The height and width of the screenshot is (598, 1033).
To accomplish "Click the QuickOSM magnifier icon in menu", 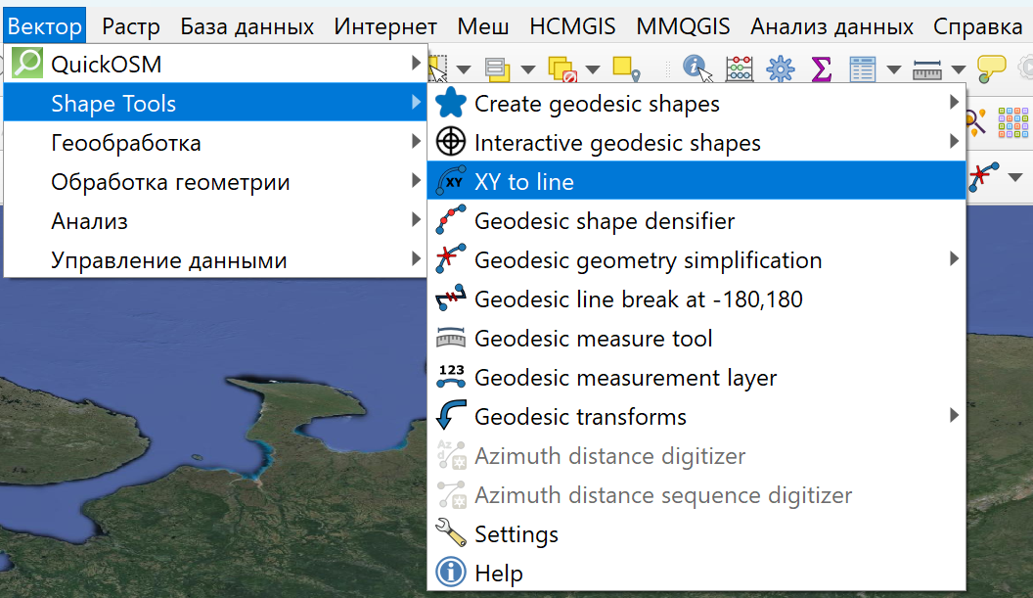I will pyautogui.click(x=27, y=64).
